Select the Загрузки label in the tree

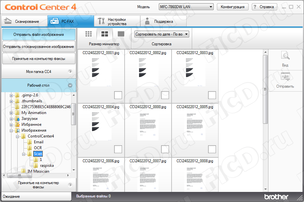pyautogui.click(x=29, y=119)
